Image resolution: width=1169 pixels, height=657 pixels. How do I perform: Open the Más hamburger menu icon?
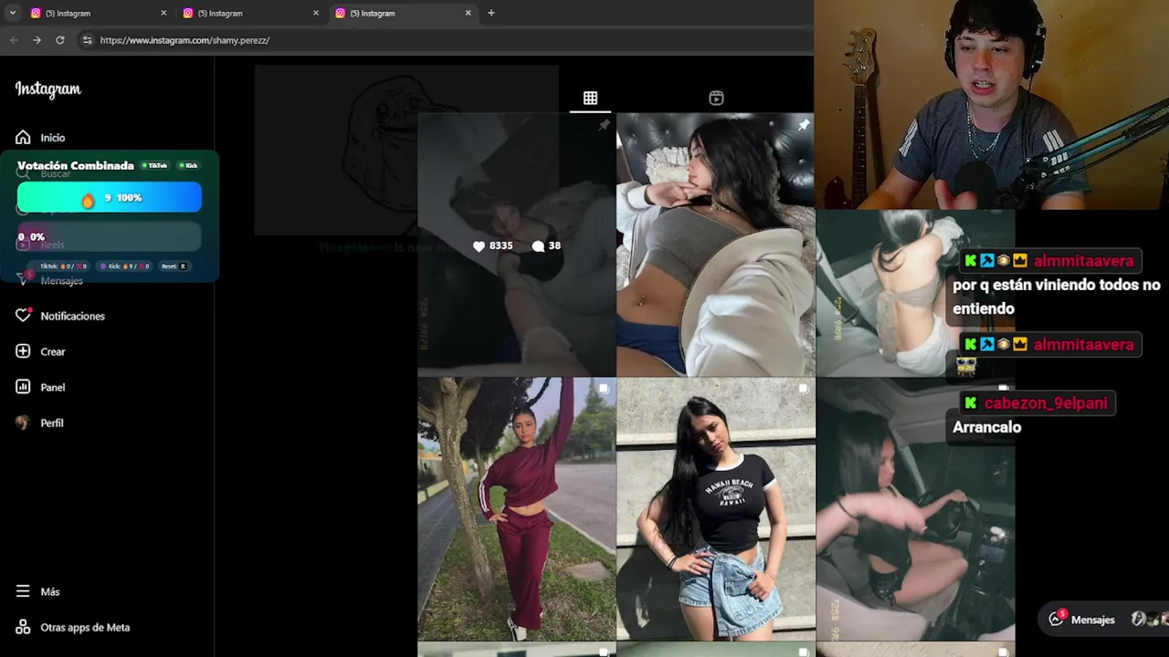coord(23,591)
